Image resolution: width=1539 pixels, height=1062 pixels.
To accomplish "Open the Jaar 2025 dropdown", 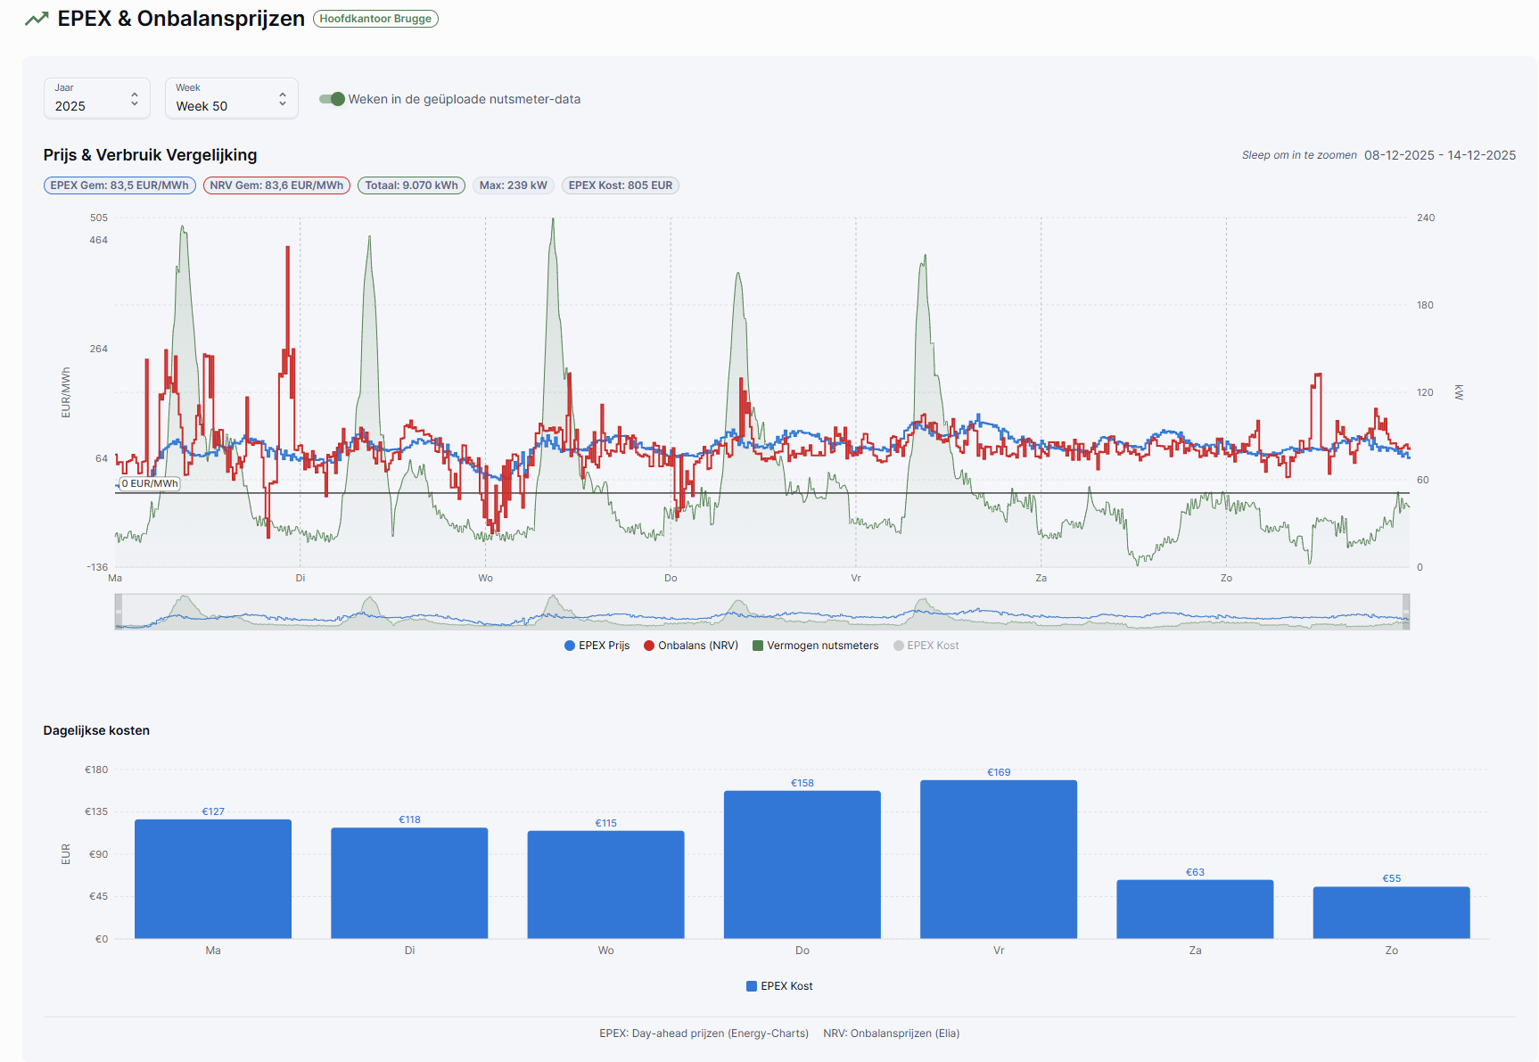I will [x=97, y=98].
